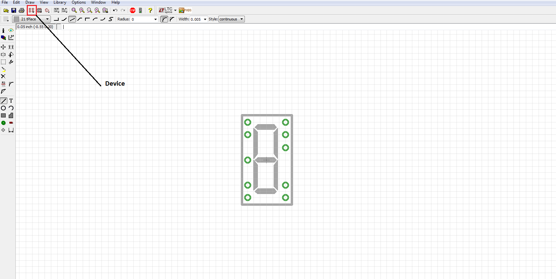This screenshot has height=279, width=556.
Task: Choose the rounded arc bend style
Action: [95, 19]
